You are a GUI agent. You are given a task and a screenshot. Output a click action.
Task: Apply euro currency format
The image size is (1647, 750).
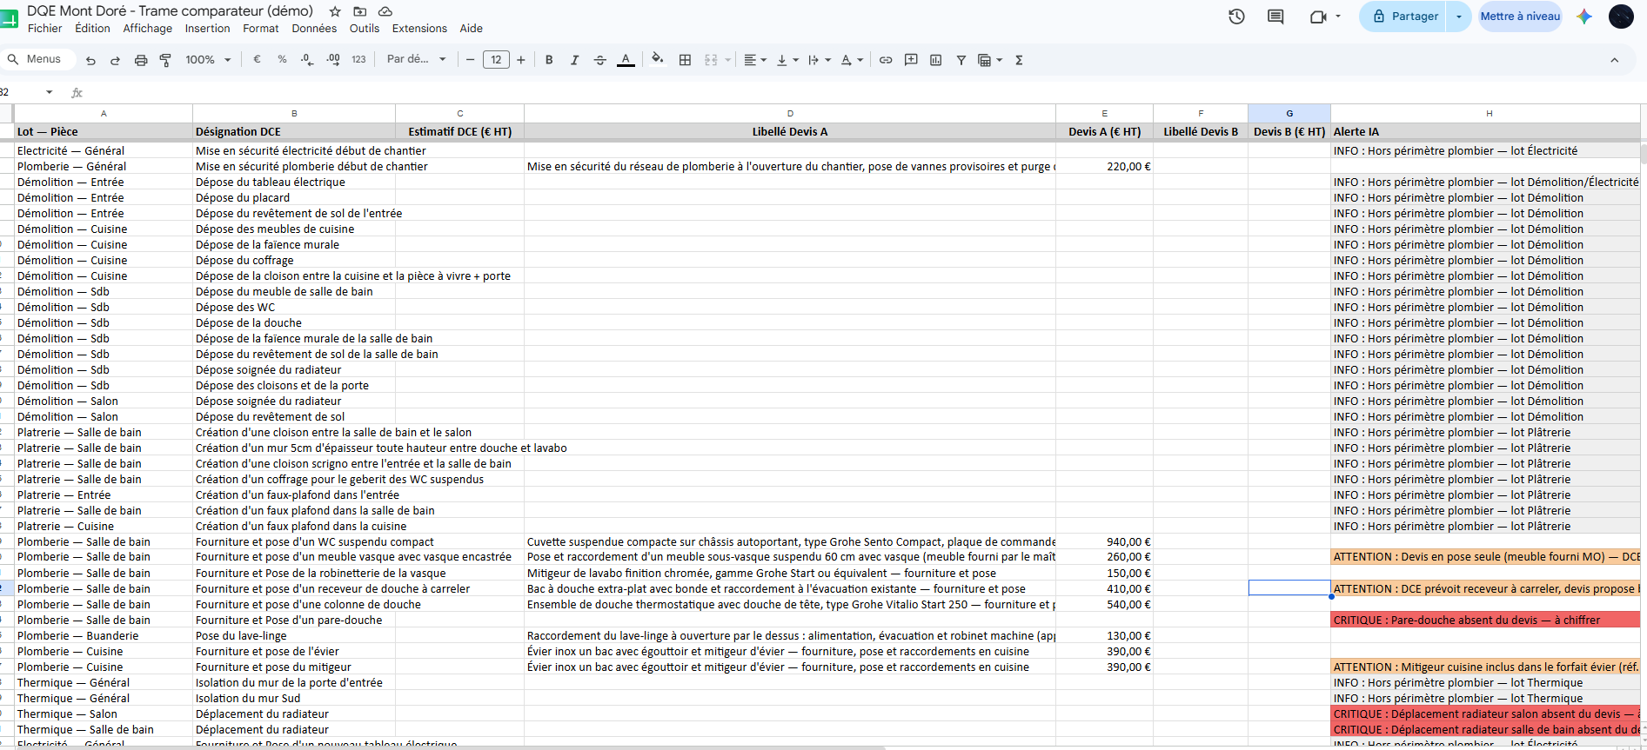(x=257, y=59)
